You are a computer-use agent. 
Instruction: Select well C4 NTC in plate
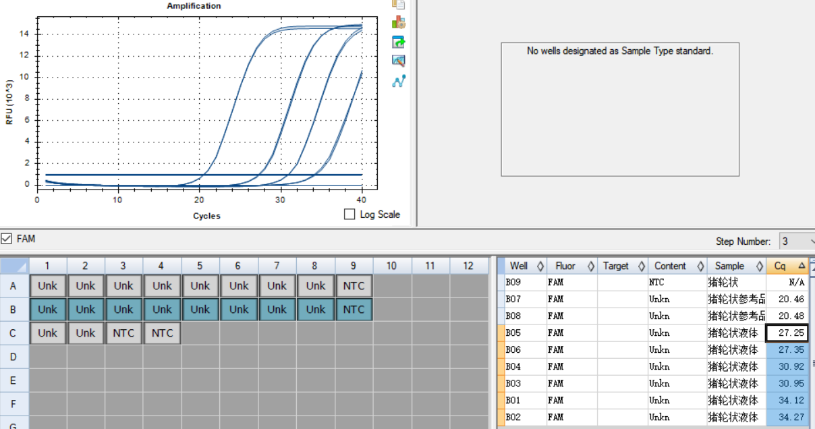[162, 333]
